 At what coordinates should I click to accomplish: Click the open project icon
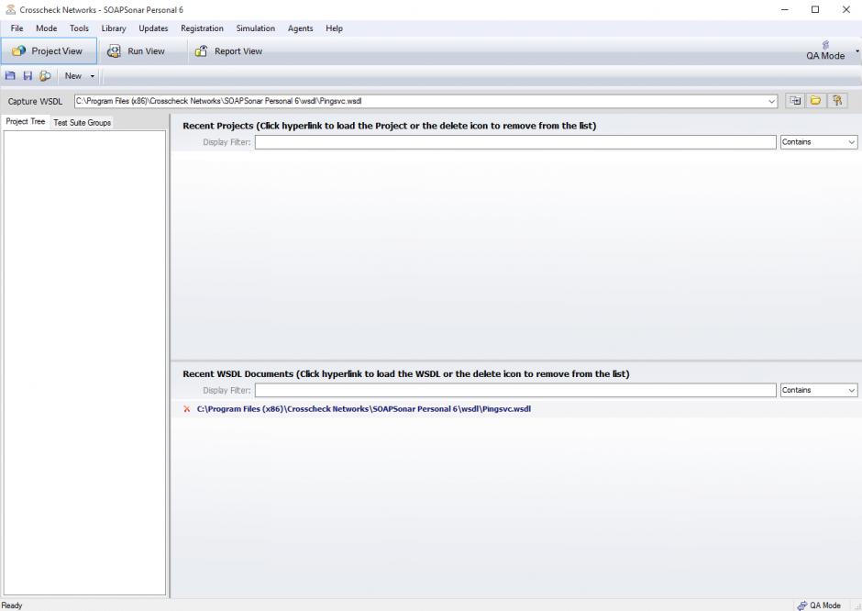pos(10,76)
